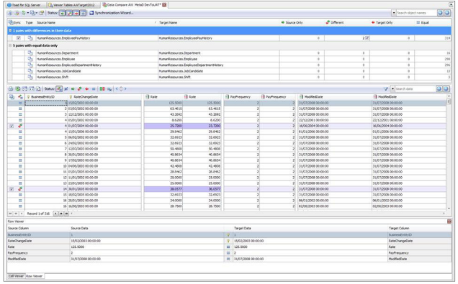This screenshot has height=284, width=458.
Task: Find previous match in object names search
Action: 440,13
